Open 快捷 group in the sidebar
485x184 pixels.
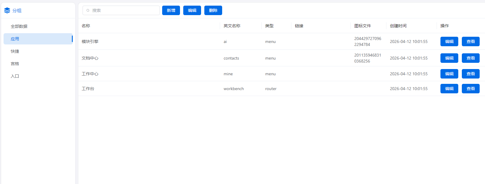point(38,51)
